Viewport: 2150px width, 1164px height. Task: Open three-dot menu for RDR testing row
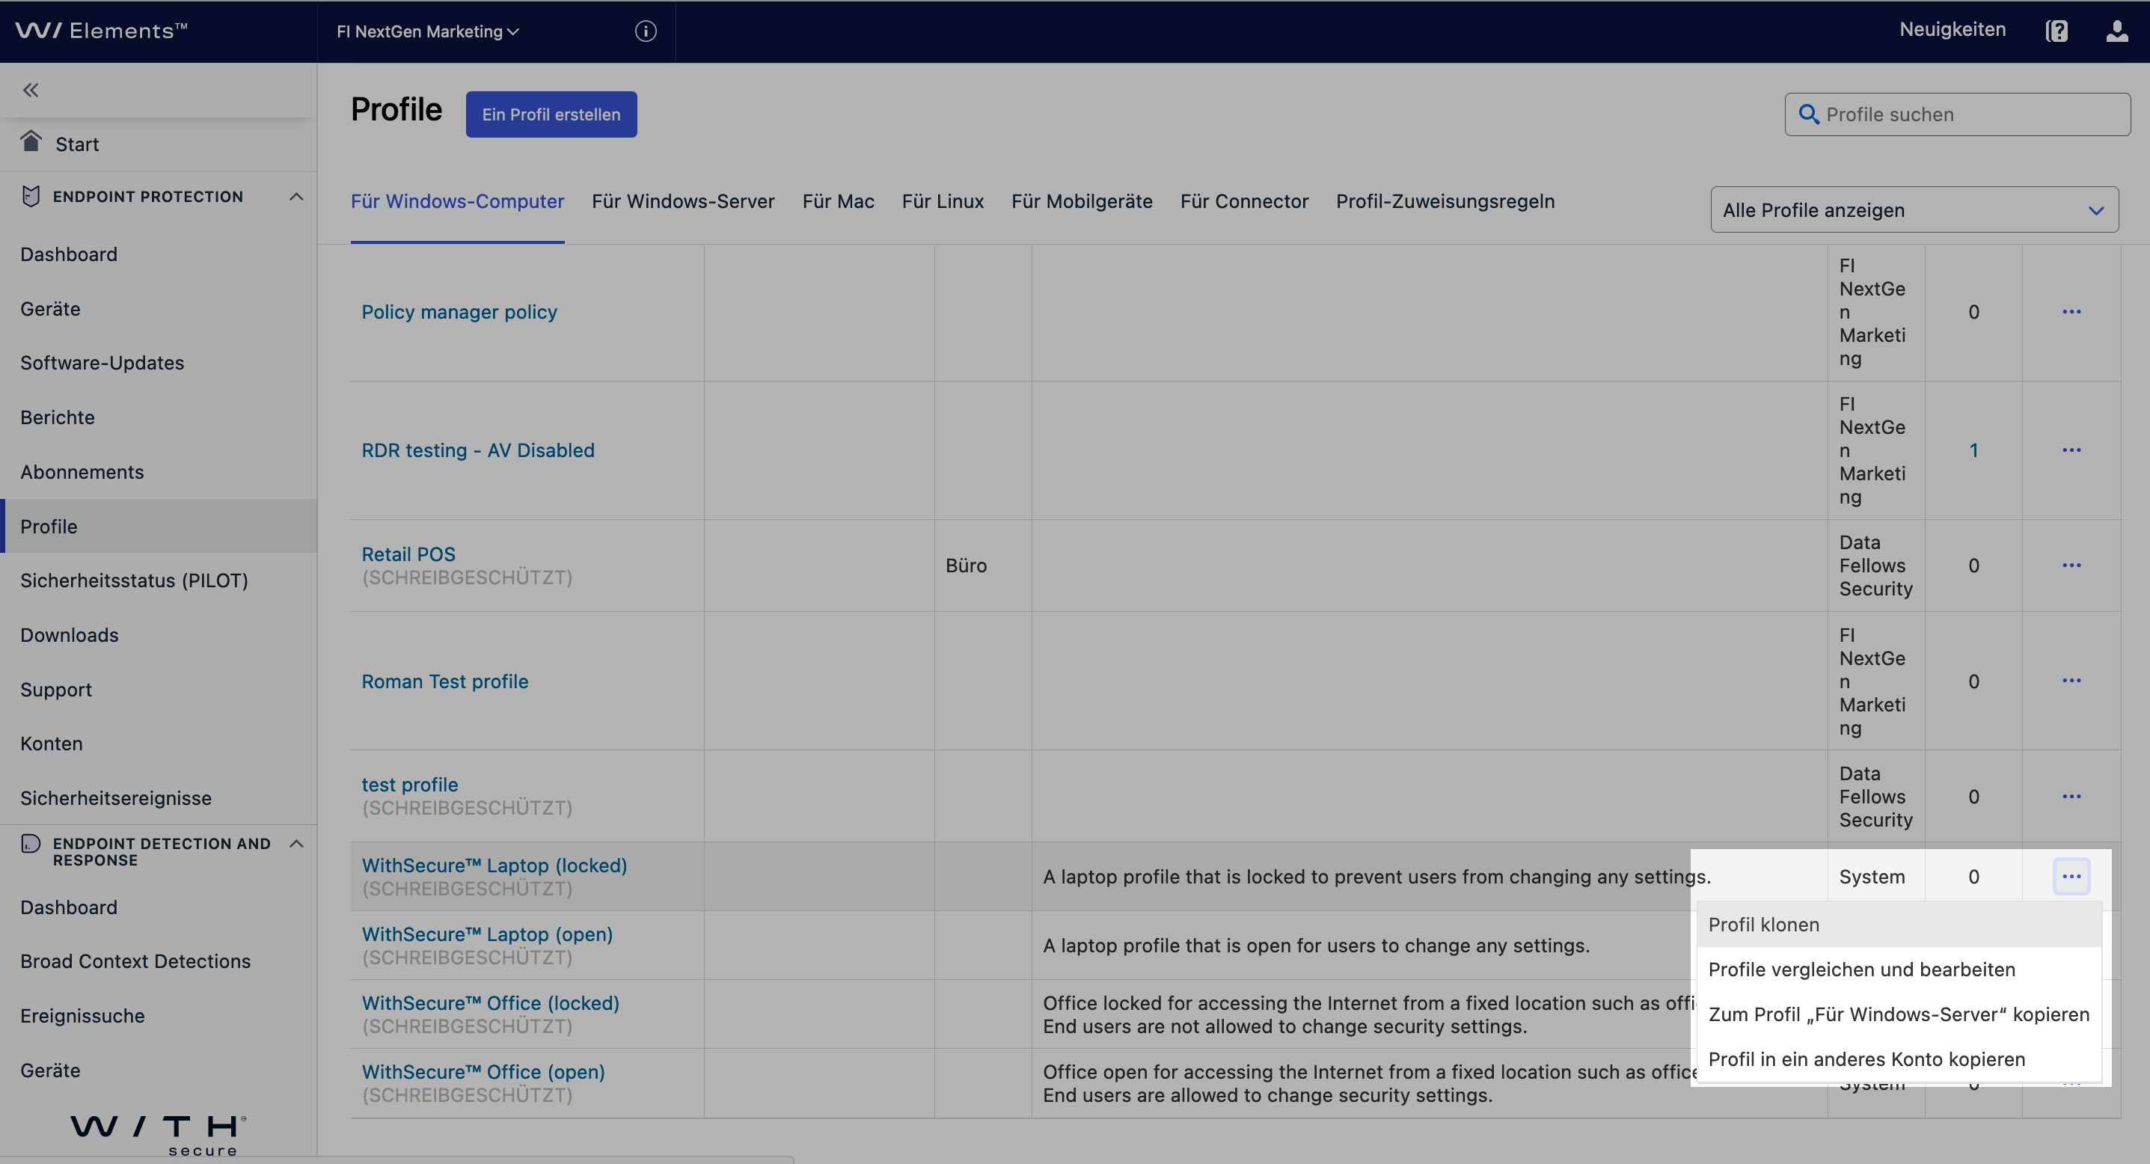click(2071, 450)
